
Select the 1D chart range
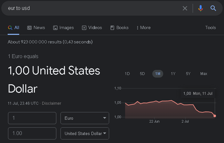coord(127,74)
